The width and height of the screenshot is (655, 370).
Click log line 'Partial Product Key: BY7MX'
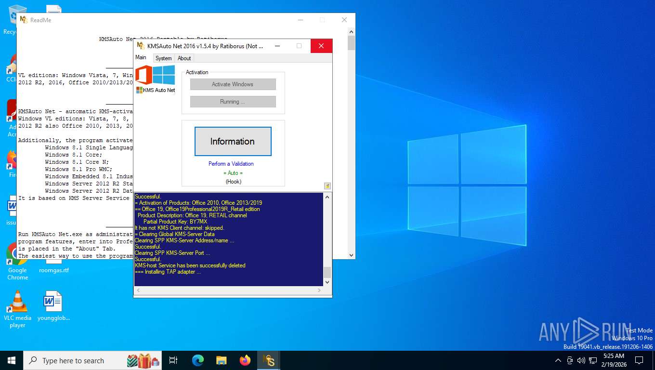[x=175, y=222]
